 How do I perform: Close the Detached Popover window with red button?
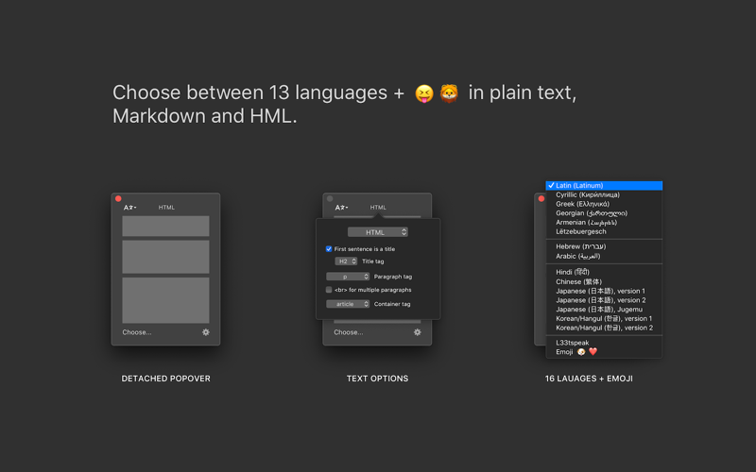pyautogui.click(x=118, y=198)
